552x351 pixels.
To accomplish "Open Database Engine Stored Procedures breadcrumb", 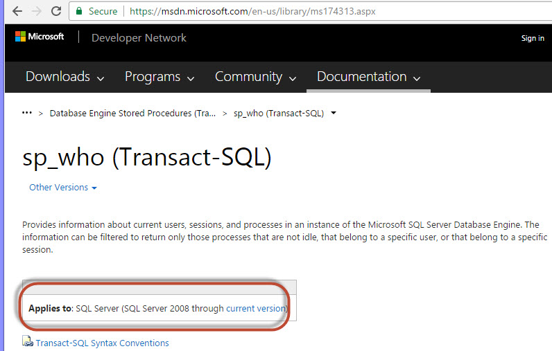I will 132,114.
